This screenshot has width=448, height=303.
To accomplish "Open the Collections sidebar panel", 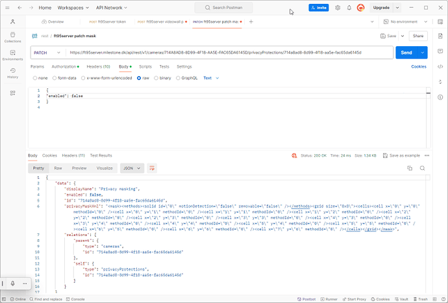I will point(12,37).
